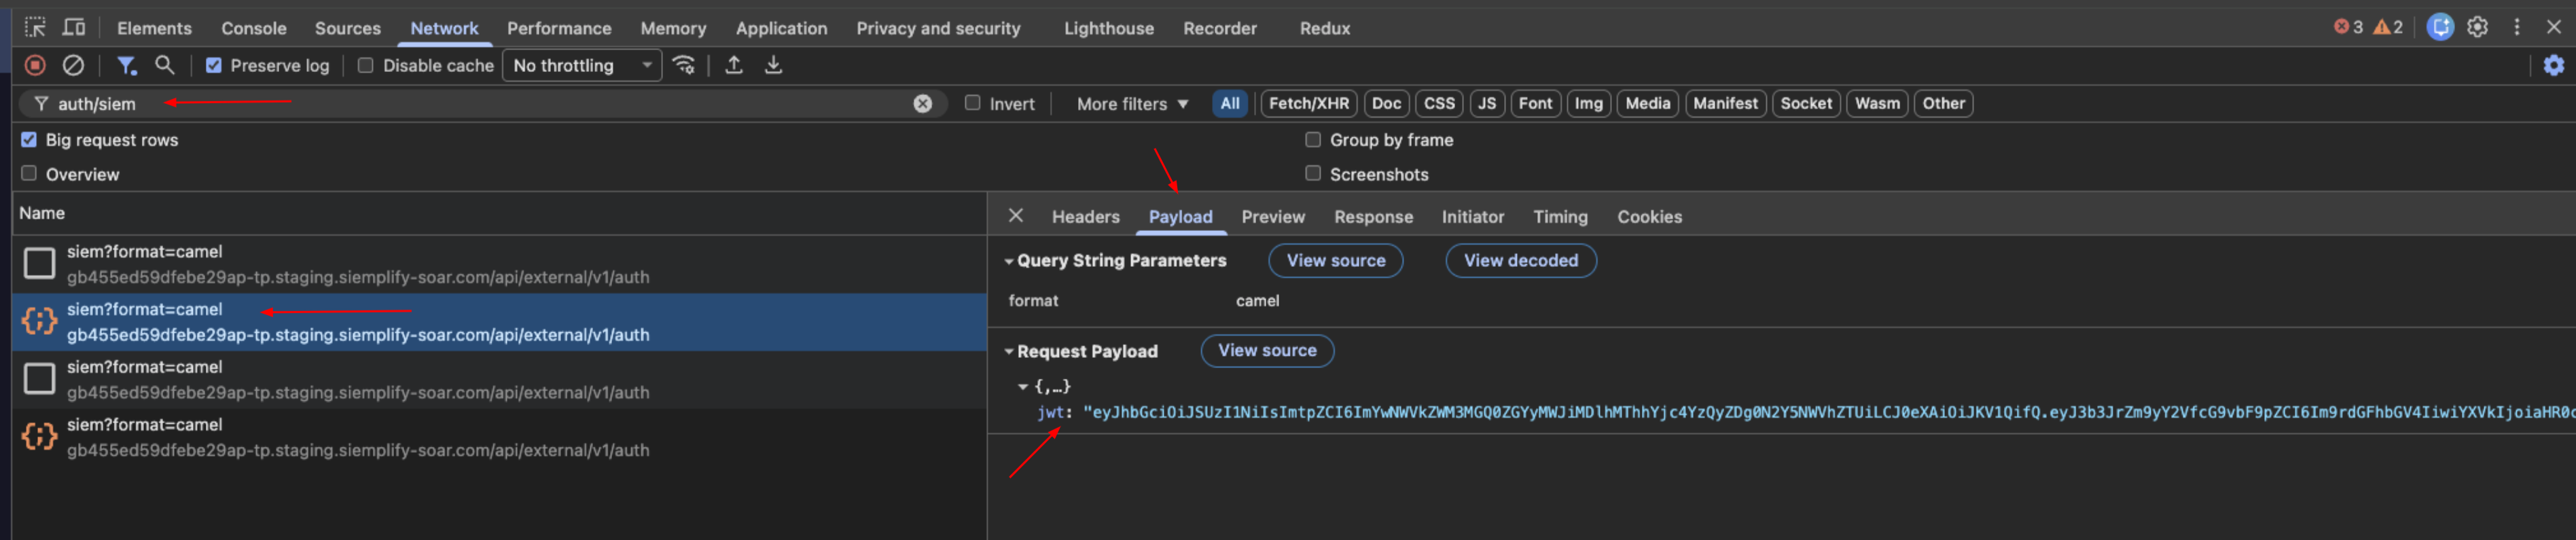Toggle the device toolbar icon
Screen dimensions: 2576x540
pyautogui.click(x=74, y=27)
